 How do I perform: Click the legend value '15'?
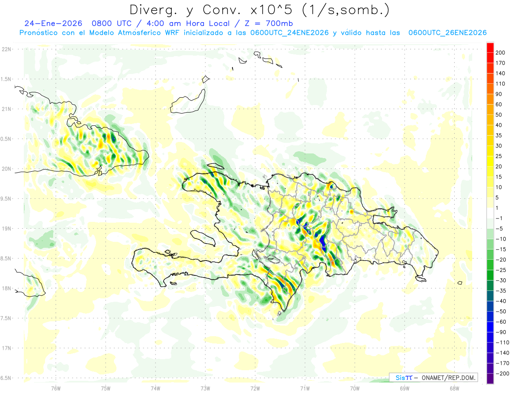(499, 177)
